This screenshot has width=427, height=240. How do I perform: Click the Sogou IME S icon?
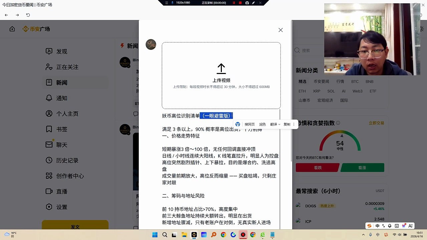click(369, 226)
